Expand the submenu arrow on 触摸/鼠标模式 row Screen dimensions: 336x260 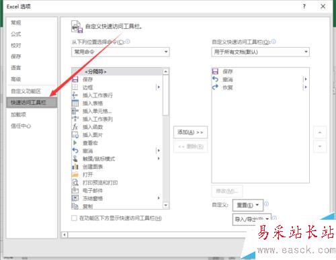tap(159, 159)
